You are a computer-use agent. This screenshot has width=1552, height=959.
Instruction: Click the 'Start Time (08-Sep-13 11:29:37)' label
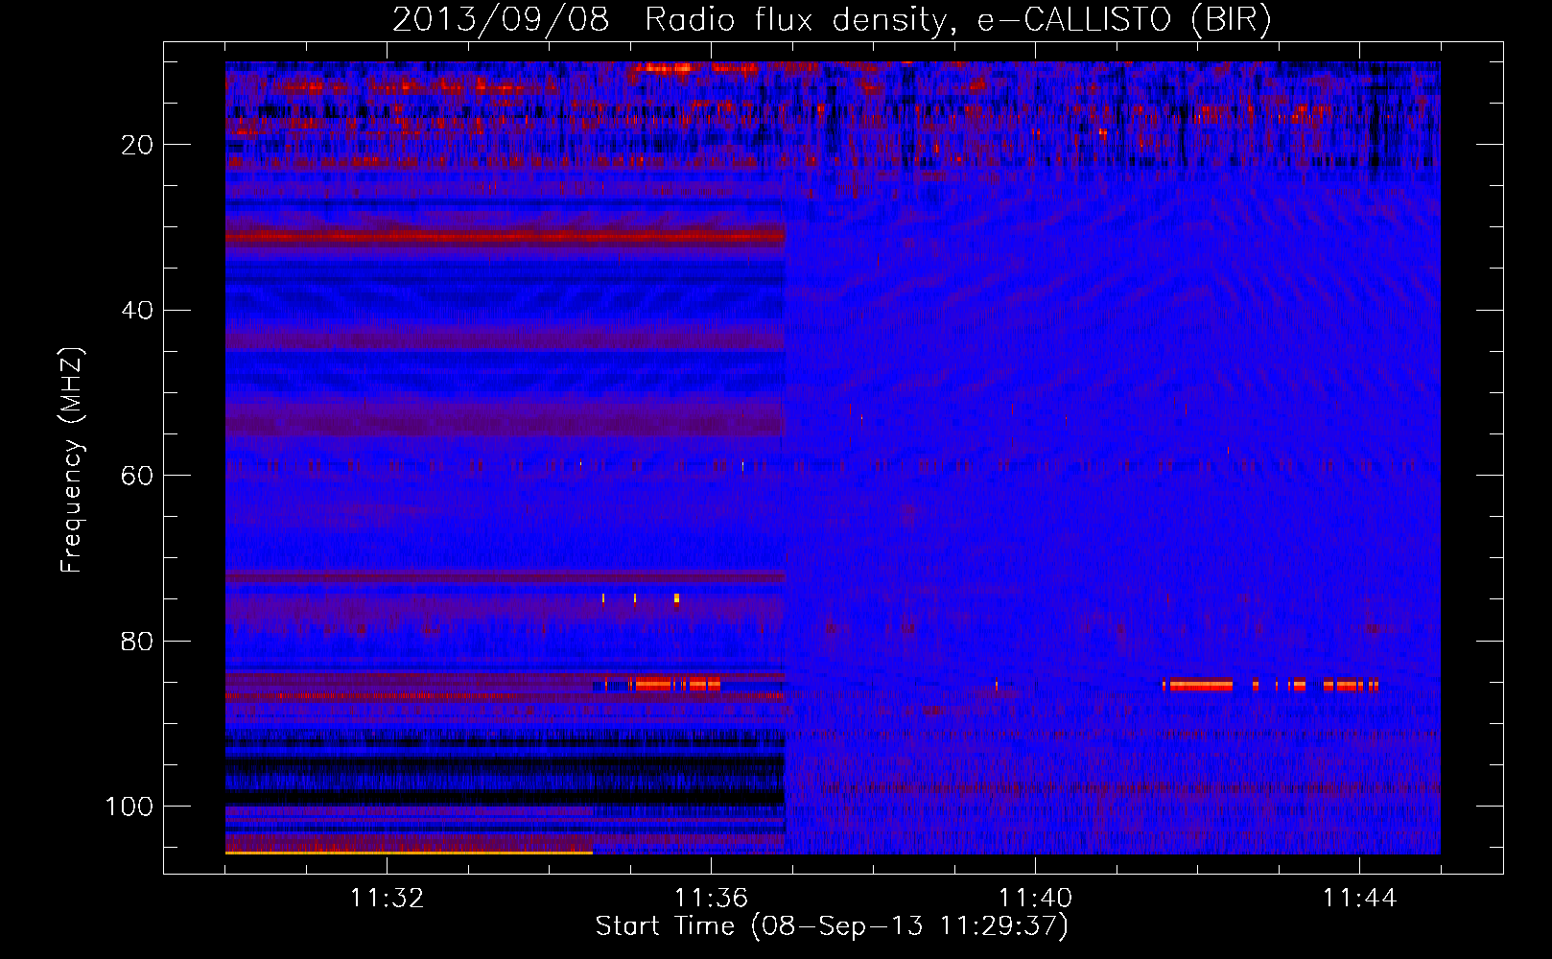point(832,926)
